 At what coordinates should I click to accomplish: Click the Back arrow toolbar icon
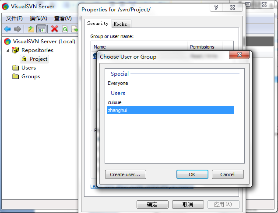(7, 29)
